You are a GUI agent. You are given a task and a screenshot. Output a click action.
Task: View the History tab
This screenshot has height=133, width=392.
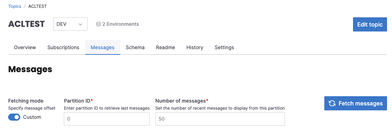click(x=195, y=47)
